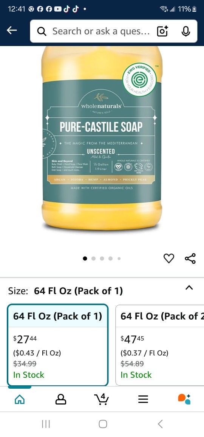The image size is (204, 437).
Task: Open the hamburger menu tab
Action: pyautogui.click(x=143, y=400)
